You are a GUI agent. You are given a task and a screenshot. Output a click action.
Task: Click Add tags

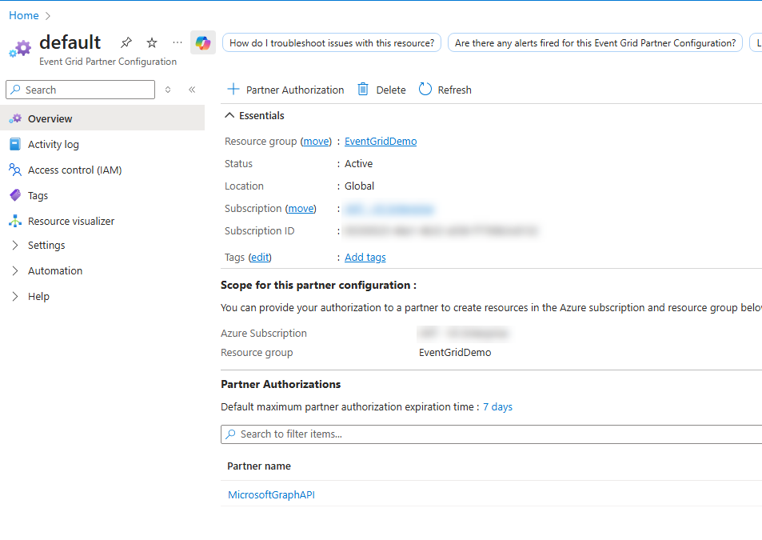[365, 257]
